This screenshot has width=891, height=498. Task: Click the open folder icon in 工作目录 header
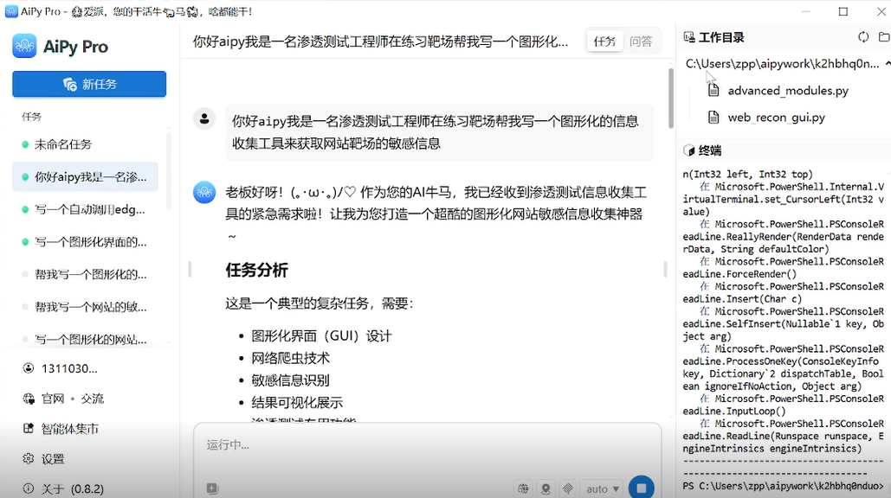click(884, 37)
